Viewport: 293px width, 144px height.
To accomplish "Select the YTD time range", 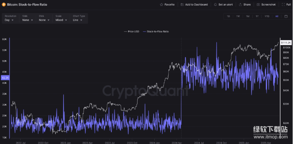I will click(x=267, y=16).
